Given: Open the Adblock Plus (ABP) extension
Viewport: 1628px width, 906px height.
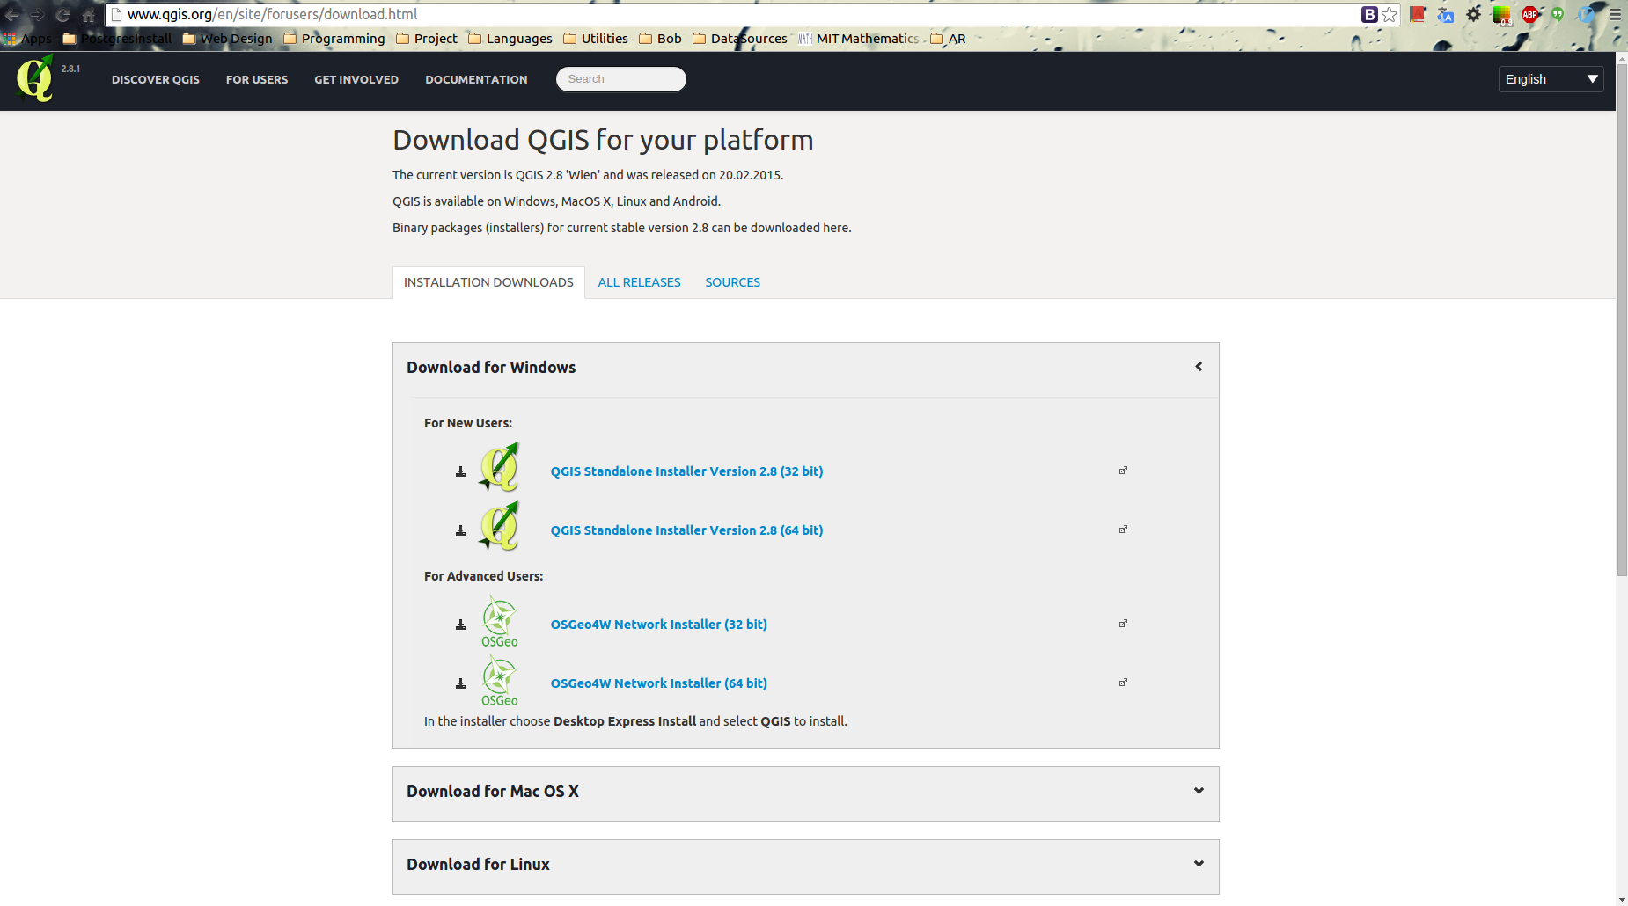Looking at the screenshot, I should (1530, 14).
